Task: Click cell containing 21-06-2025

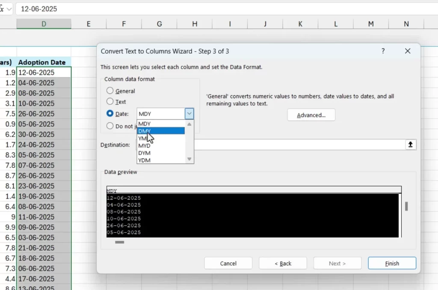Action: tap(44, 248)
